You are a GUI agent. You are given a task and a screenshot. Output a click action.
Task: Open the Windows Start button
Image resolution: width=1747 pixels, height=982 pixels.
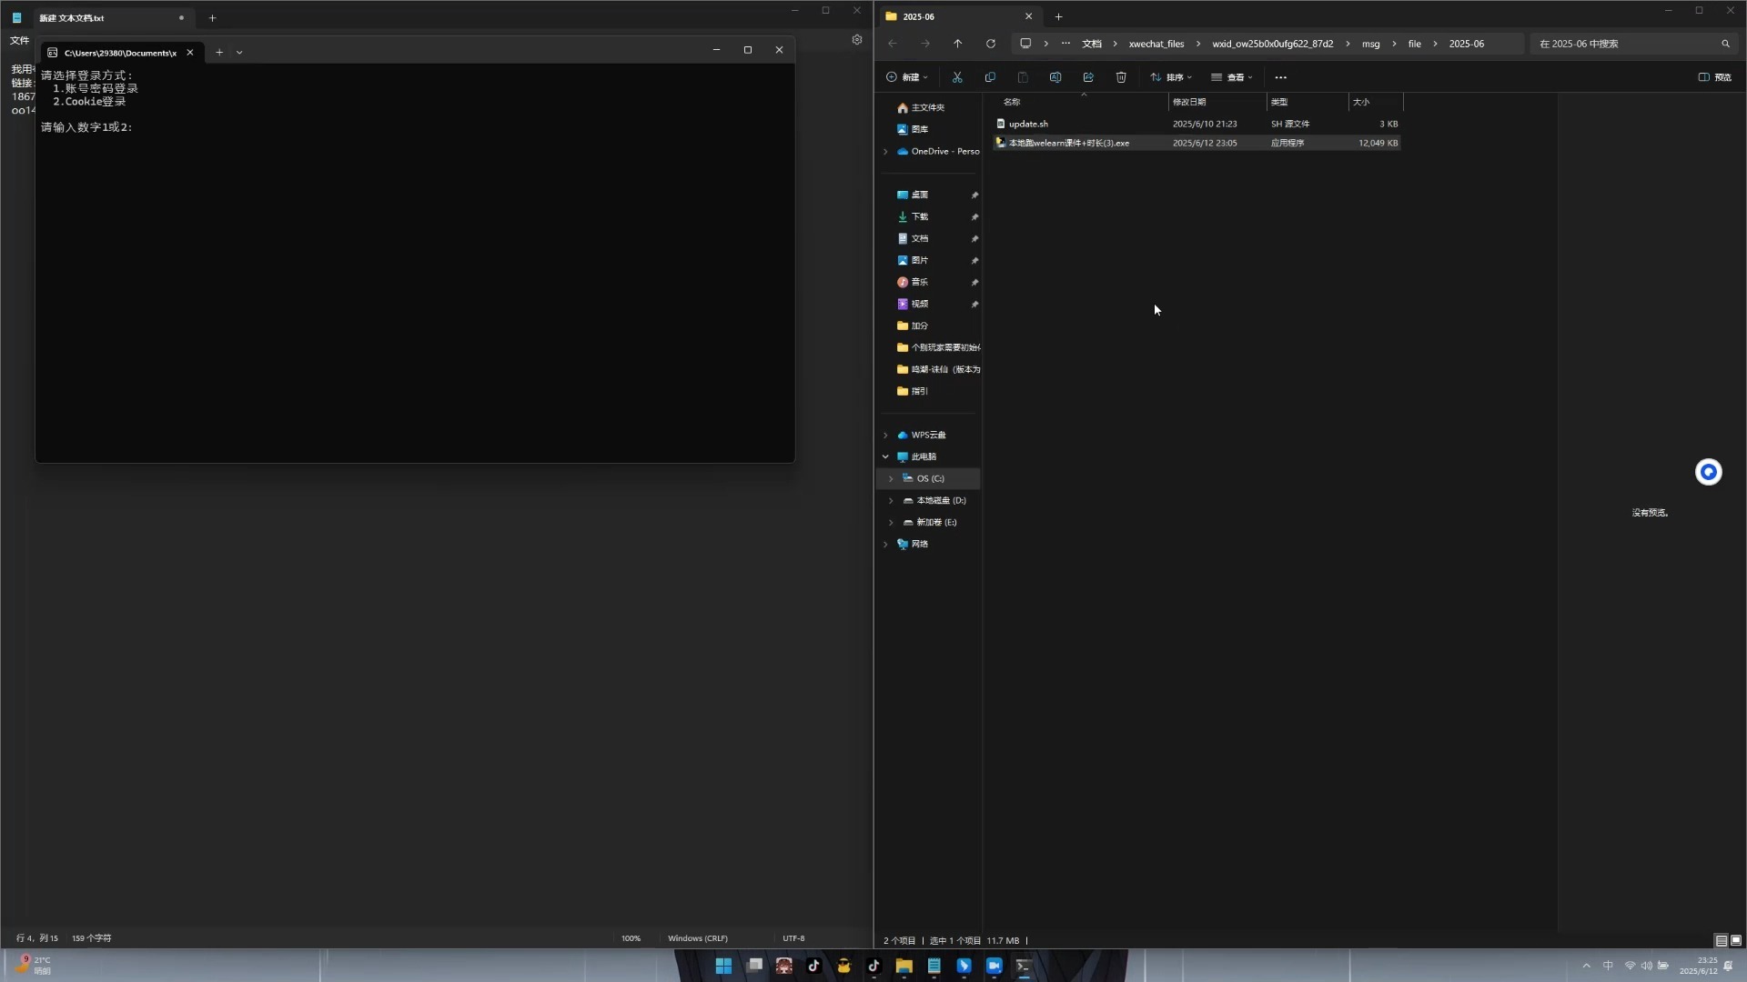point(723,966)
